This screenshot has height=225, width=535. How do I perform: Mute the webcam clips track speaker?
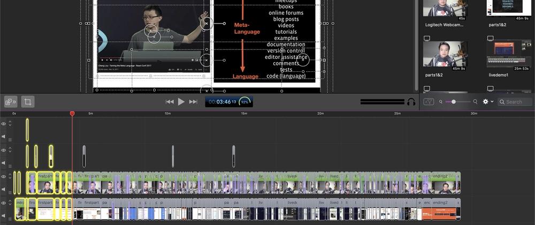click(3, 189)
